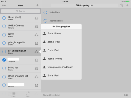Open the Office shopping list
Screen dimensions: 131x98
pyautogui.click(x=20, y=77)
